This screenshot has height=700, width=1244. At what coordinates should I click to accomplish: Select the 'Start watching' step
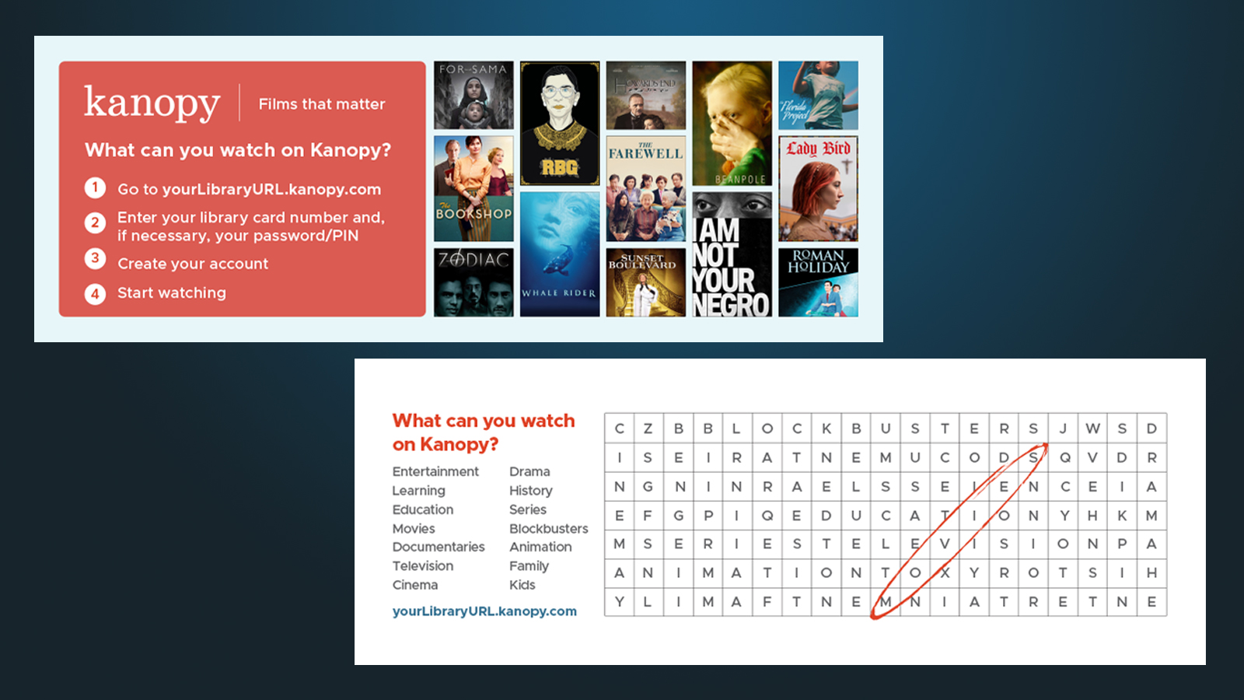click(172, 292)
